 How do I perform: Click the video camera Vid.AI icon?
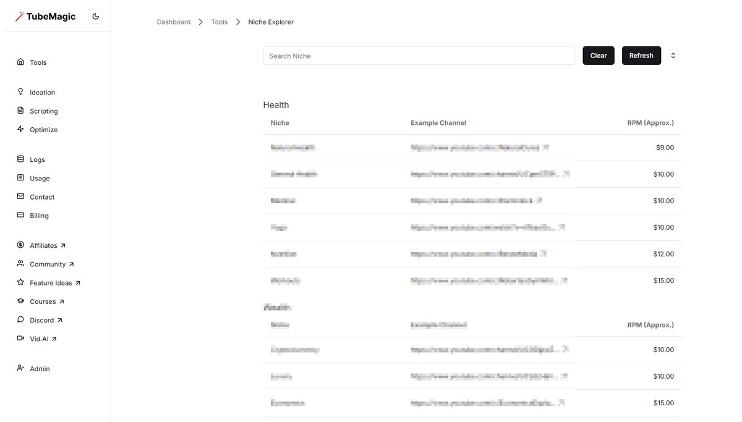(20, 338)
